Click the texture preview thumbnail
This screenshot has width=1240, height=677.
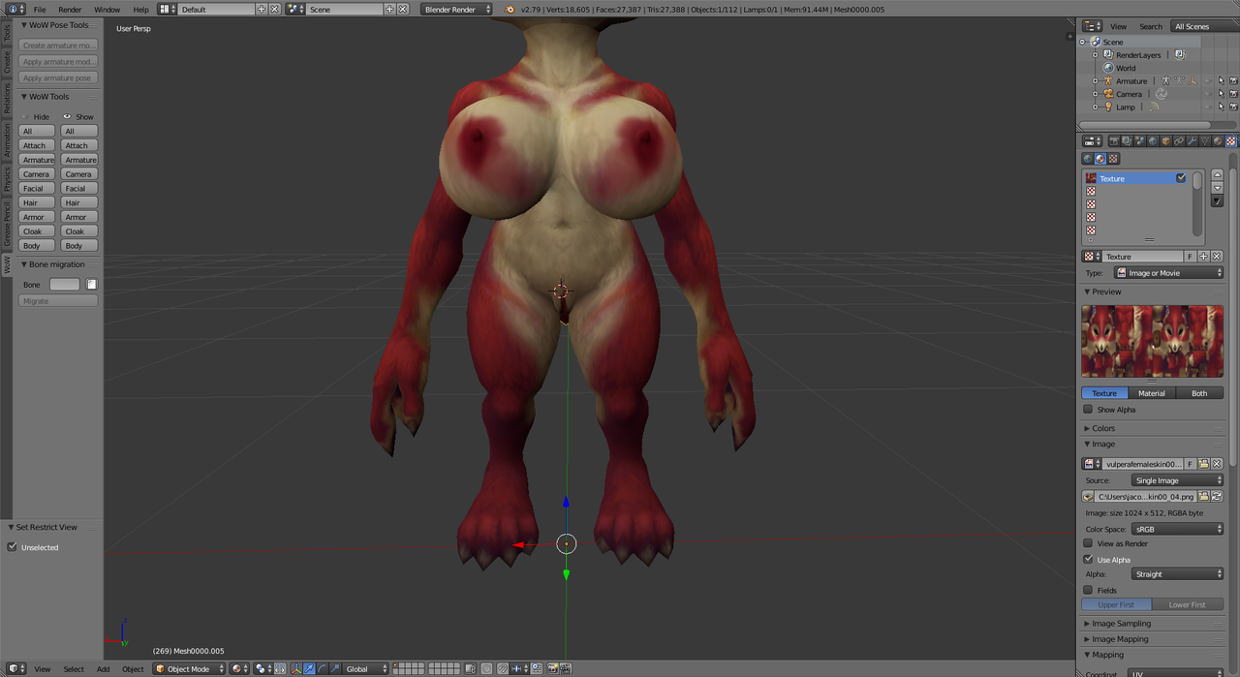click(1152, 341)
